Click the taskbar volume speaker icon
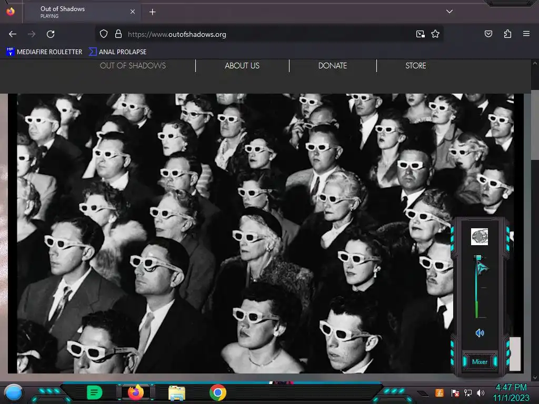 (x=481, y=392)
